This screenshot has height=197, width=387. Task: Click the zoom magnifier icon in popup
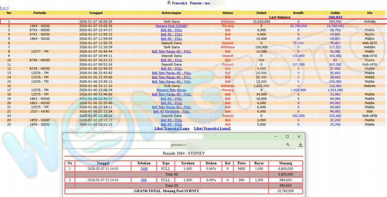coord(288,144)
